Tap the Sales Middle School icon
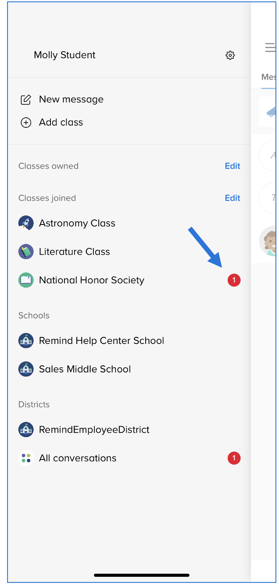279x586 pixels. coord(26,369)
